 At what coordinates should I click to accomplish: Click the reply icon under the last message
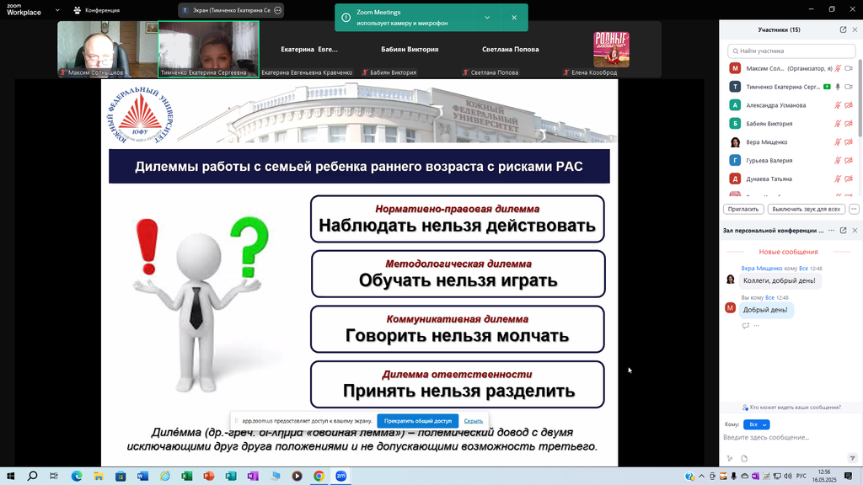click(x=746, y=325)
